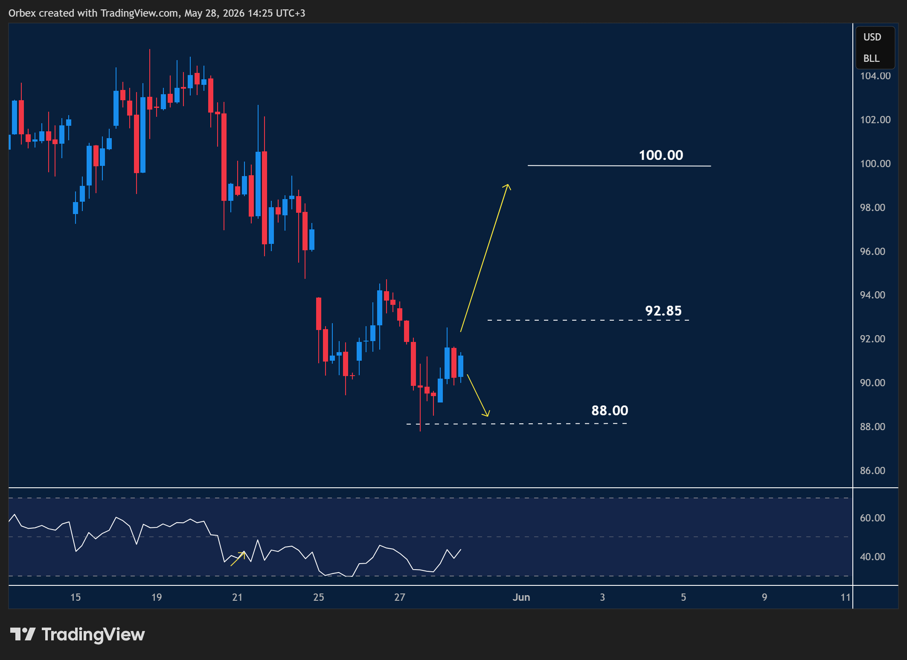This screenshot has height=660, width=907.
Task: Click the solid white 100.00 resistance line
Action: pos(619,166)
